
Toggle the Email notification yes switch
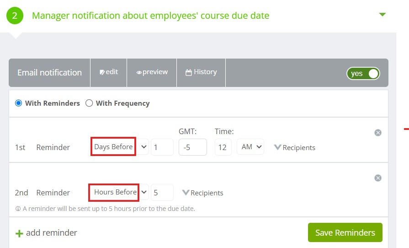[x=363, y=73]
